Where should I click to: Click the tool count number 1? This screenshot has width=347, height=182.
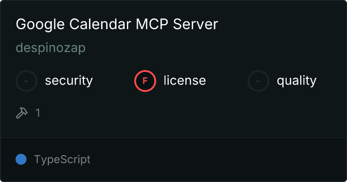pyautogui.click(x=38, y=113)
